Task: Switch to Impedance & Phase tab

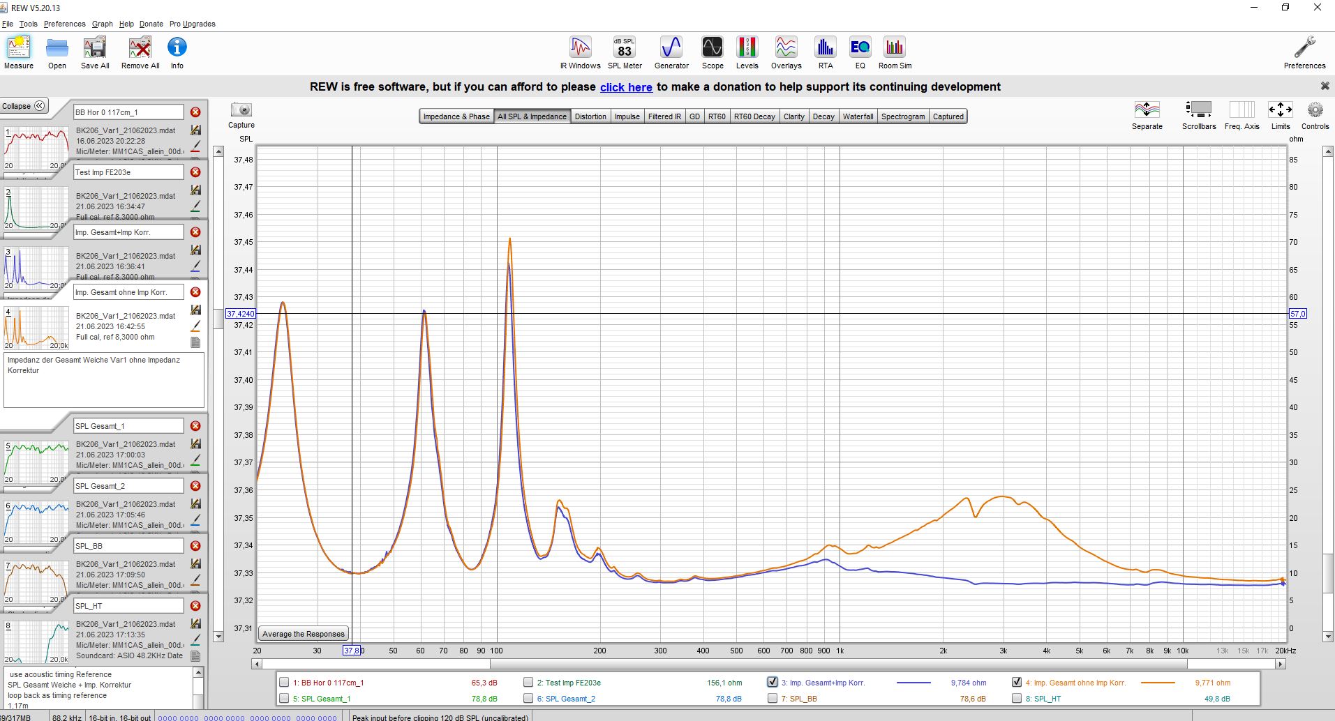Action: pyautogui.click(x=456, y=116)
